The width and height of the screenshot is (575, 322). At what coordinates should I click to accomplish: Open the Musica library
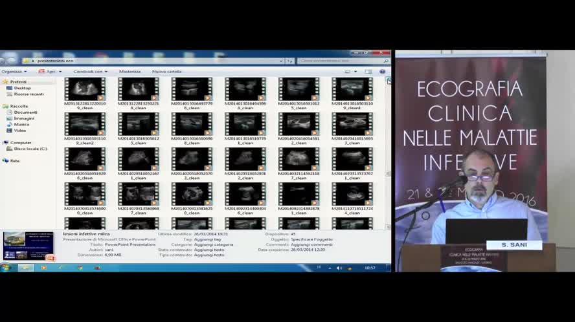(21, 125)
